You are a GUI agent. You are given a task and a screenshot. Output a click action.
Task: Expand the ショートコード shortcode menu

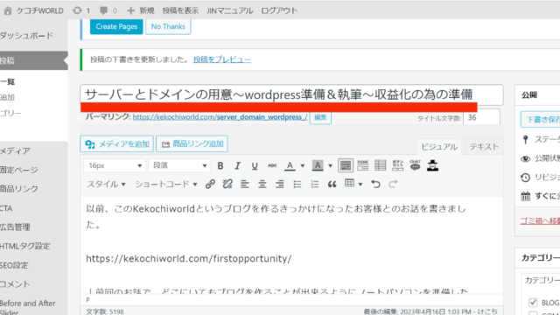coord(165,185)
